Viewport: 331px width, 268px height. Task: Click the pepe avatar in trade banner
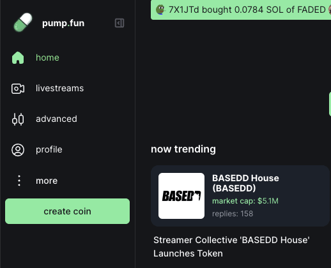click(160, 10)
